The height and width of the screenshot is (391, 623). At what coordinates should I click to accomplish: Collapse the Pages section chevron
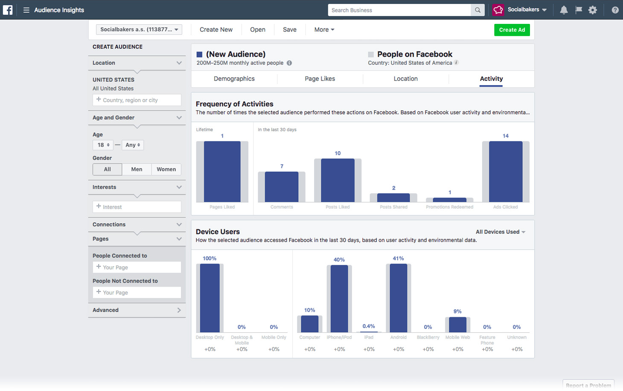pos(179,239)
